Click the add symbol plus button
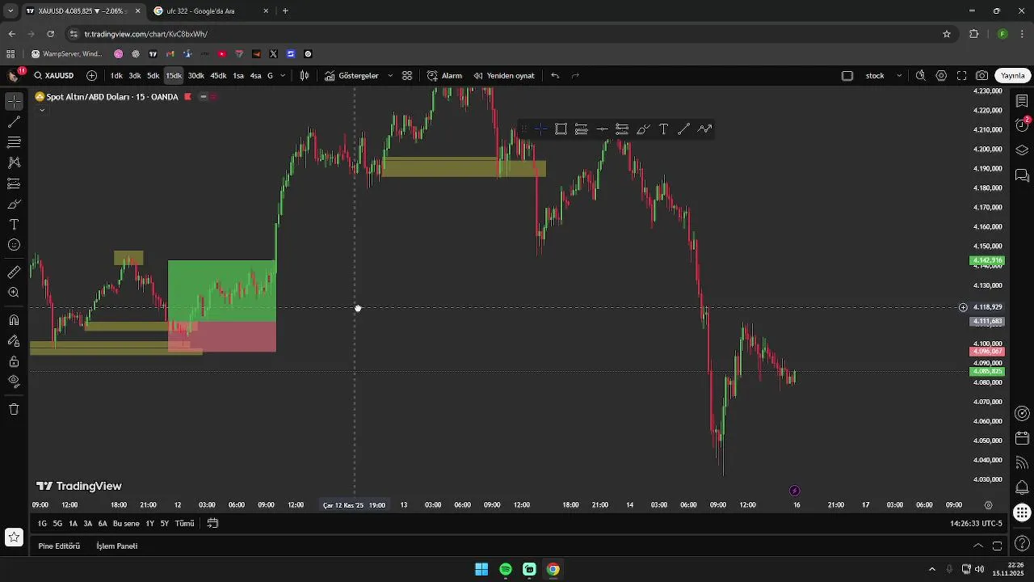 coord(91,75)
